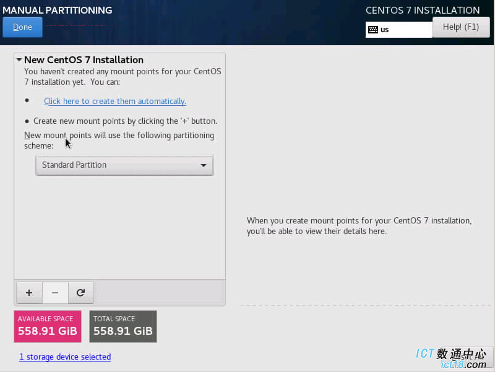
Task: Click the New CentOS 7 Installation heading text
Action: (x=84, y=59)
